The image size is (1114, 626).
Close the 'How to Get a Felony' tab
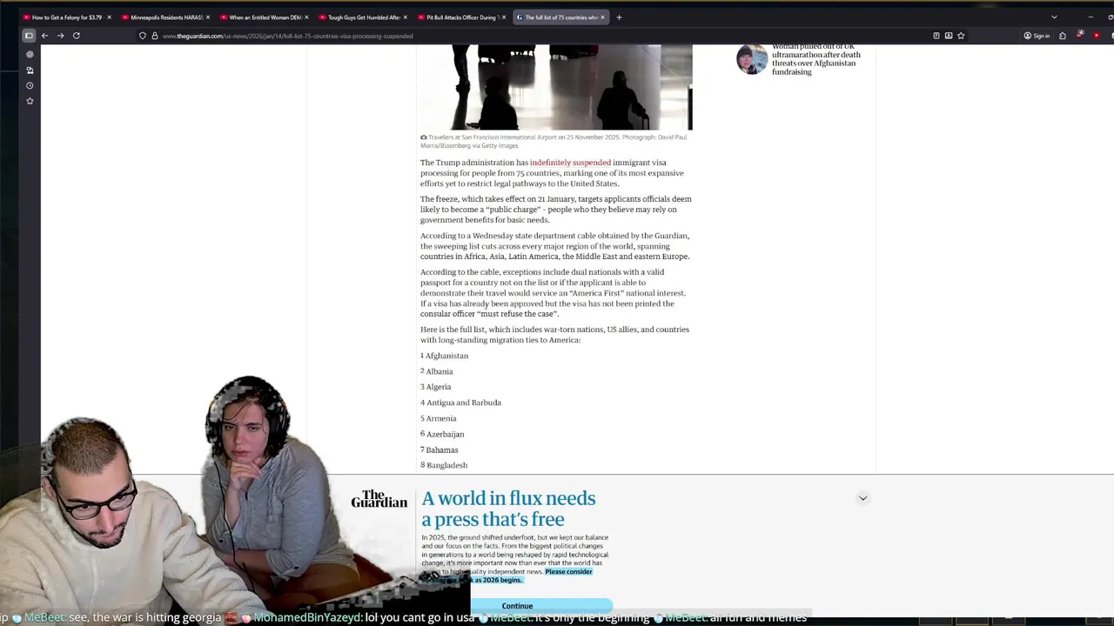click(x=109, y=17)
